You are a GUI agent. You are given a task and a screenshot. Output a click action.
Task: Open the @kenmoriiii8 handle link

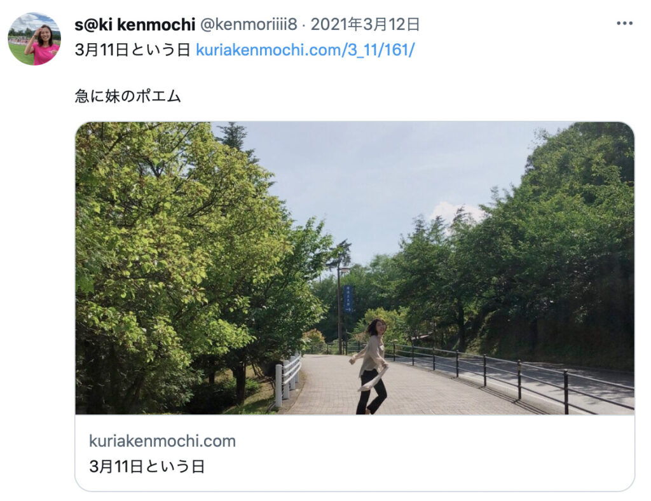[249, 25]
